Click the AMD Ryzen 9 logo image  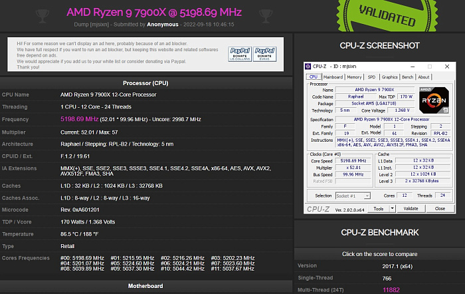click(x=434, y=100)
